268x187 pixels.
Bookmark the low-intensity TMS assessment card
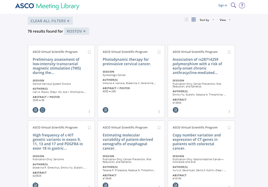pos(89,52)
